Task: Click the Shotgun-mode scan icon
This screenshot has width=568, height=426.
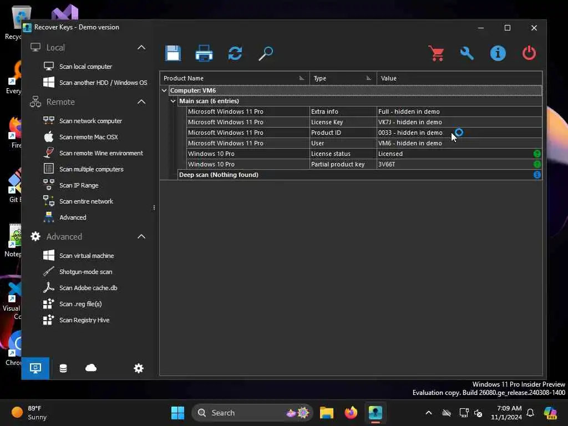Action: pos(49,271)
